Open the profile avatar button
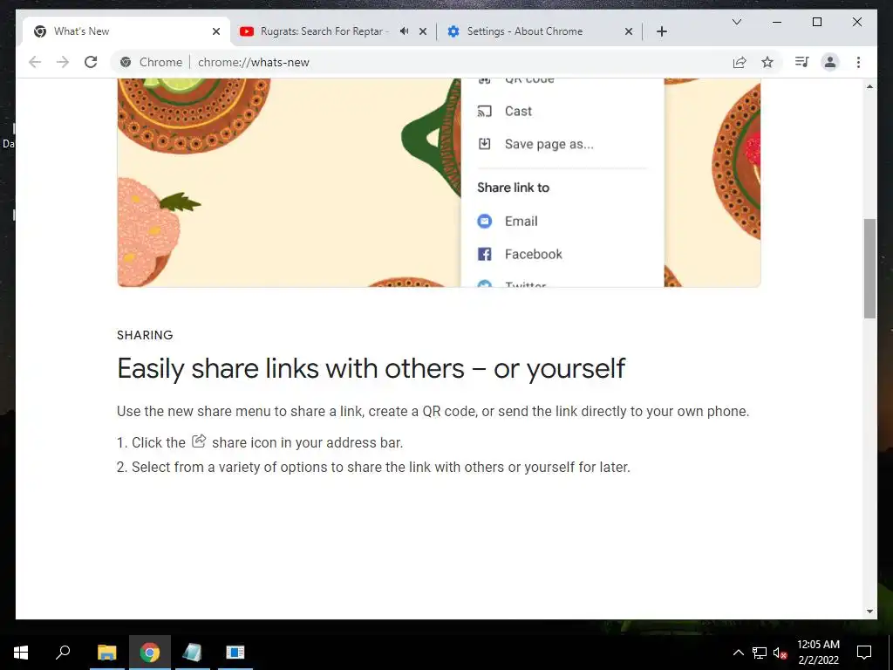 830,62
